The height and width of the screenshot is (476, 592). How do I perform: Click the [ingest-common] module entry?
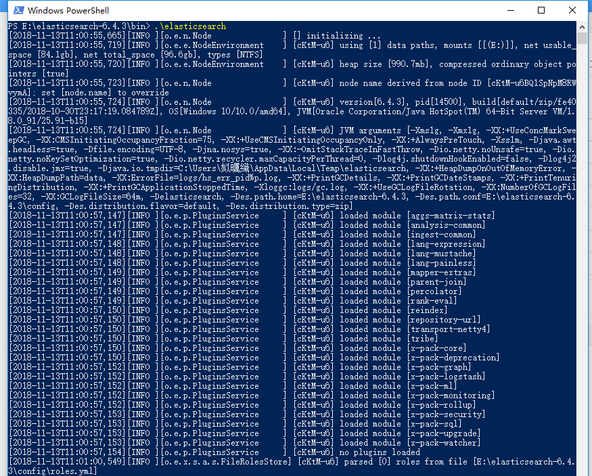(441, 235)
